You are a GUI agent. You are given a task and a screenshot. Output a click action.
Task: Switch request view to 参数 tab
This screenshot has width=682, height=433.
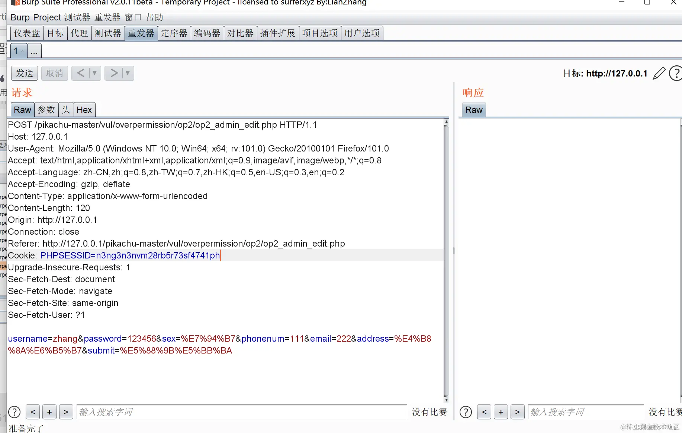46,110
